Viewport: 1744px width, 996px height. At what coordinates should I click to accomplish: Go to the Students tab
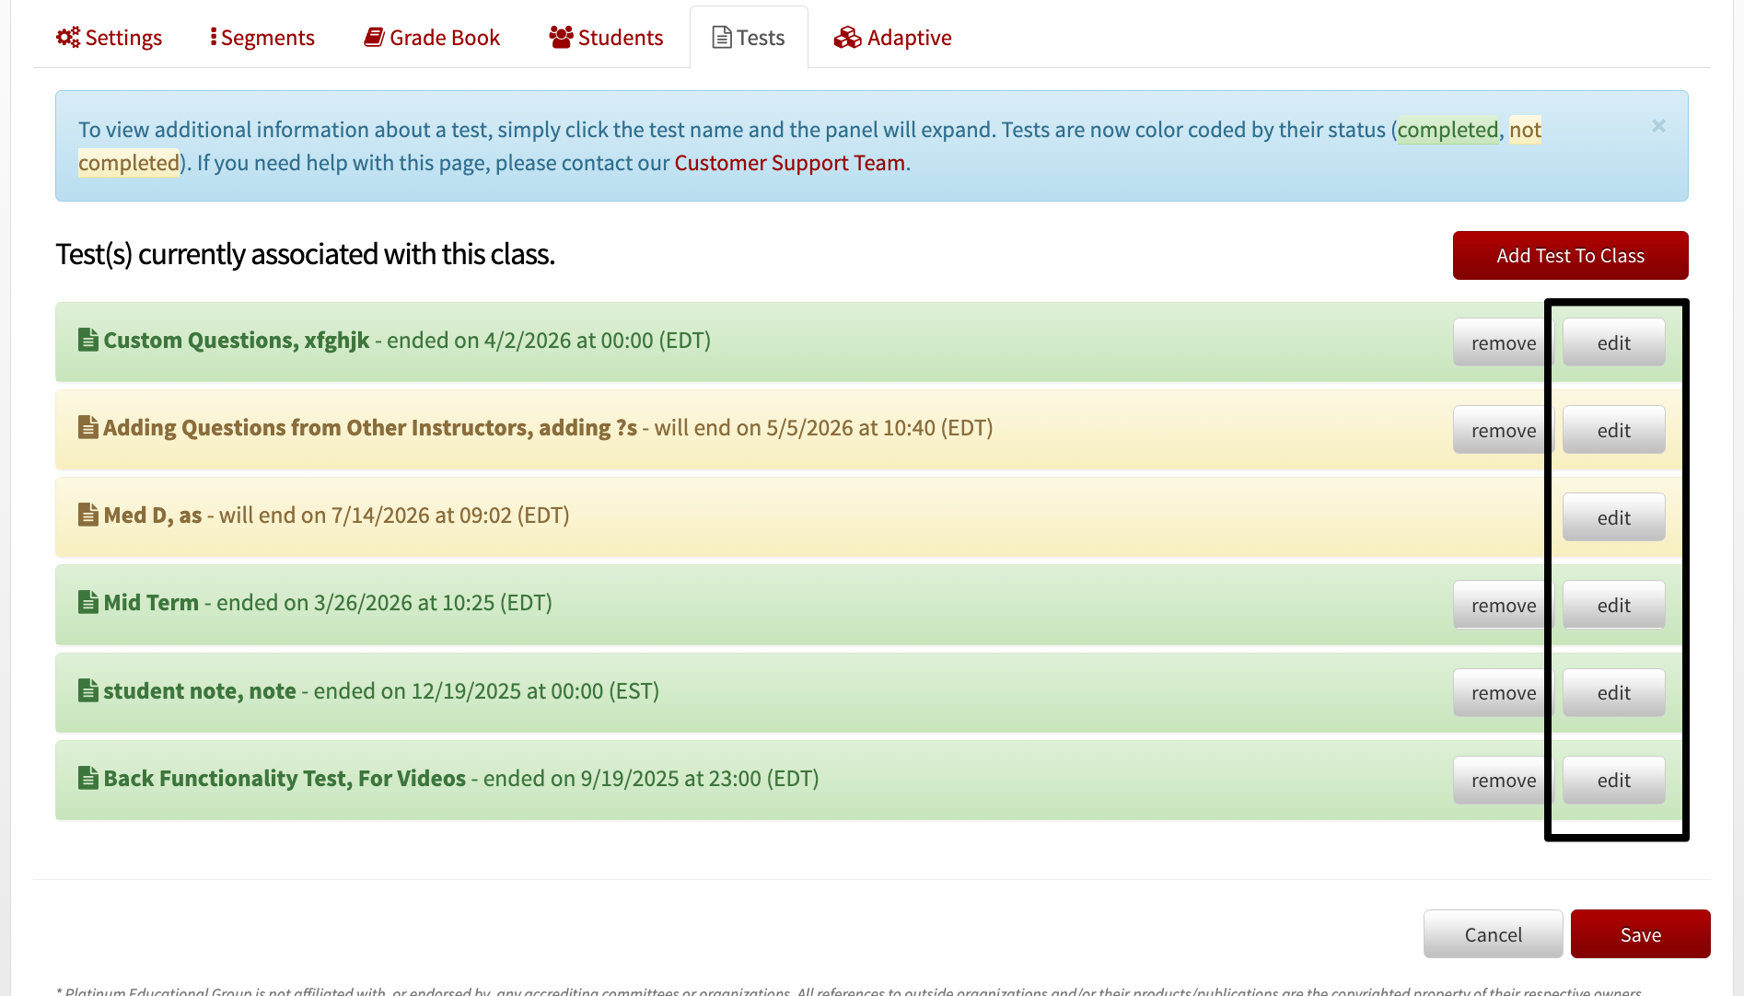606,38
